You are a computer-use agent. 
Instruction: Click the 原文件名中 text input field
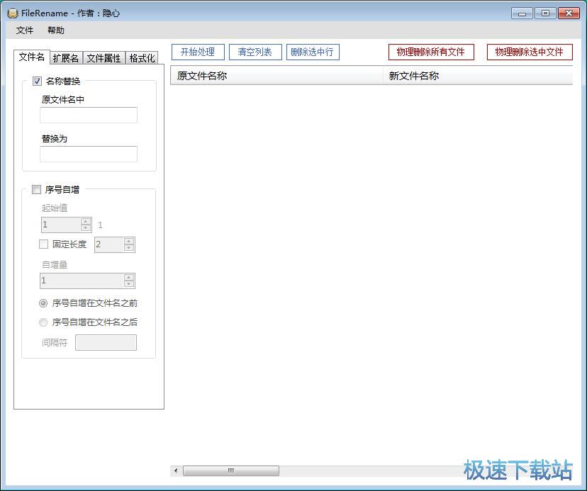[x=89, y=115]
